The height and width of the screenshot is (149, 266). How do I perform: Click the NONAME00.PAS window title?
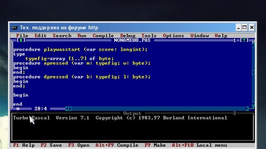coord(132,40)
